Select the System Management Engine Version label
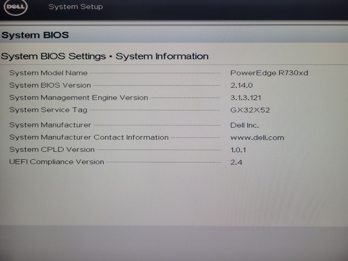348x261 pixels. pos(79,98)
